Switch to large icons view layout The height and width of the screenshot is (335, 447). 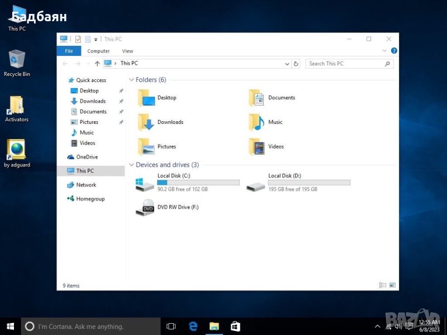[x=392, y=285]
